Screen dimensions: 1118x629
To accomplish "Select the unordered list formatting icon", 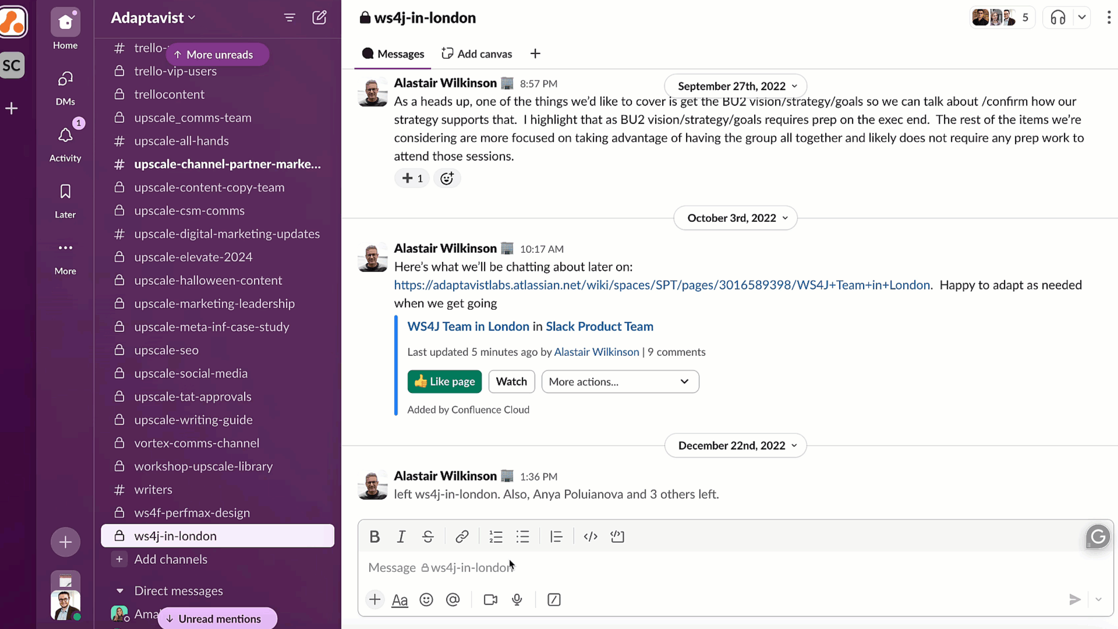I will (x=523, y=536).
